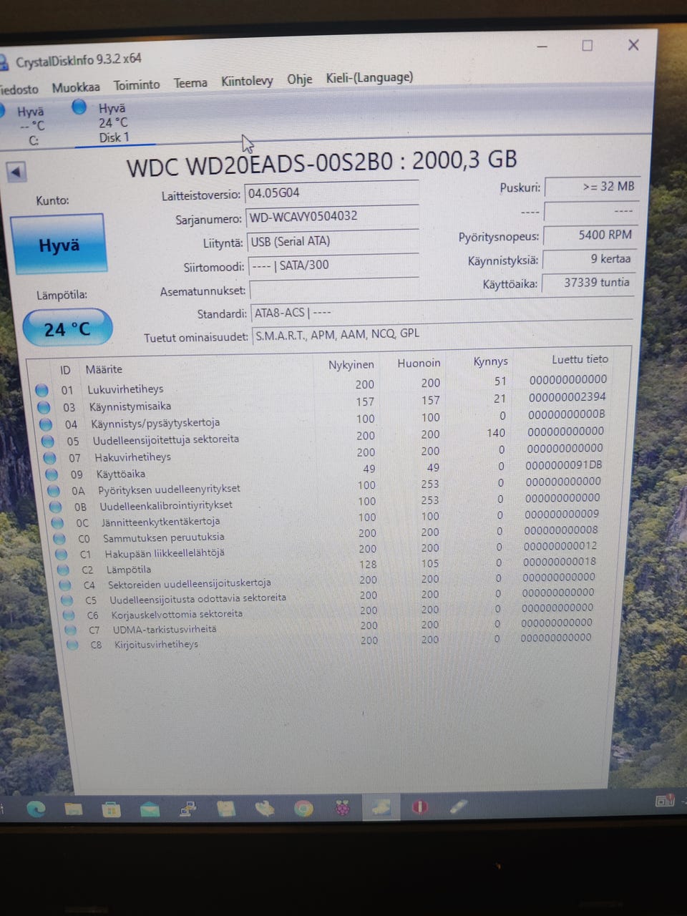Select the Disk 1 drive tab

[114, 123]
